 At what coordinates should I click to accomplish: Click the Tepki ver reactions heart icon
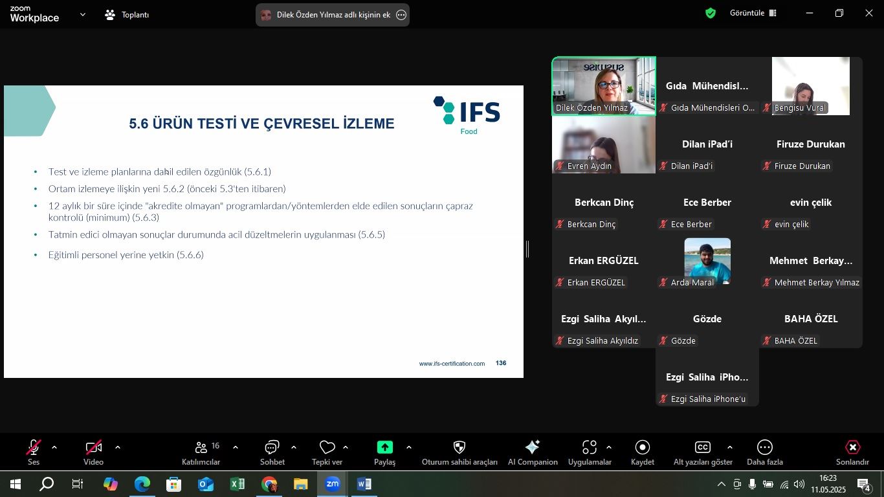click(327, 452)
